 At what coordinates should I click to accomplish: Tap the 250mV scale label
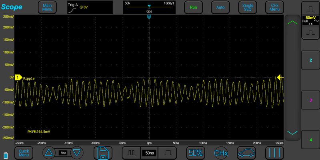tap(8, 17)
